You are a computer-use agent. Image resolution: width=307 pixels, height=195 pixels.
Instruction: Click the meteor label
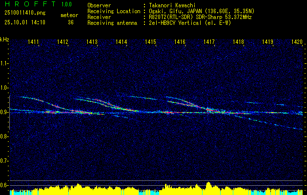(x=69, y=15)
